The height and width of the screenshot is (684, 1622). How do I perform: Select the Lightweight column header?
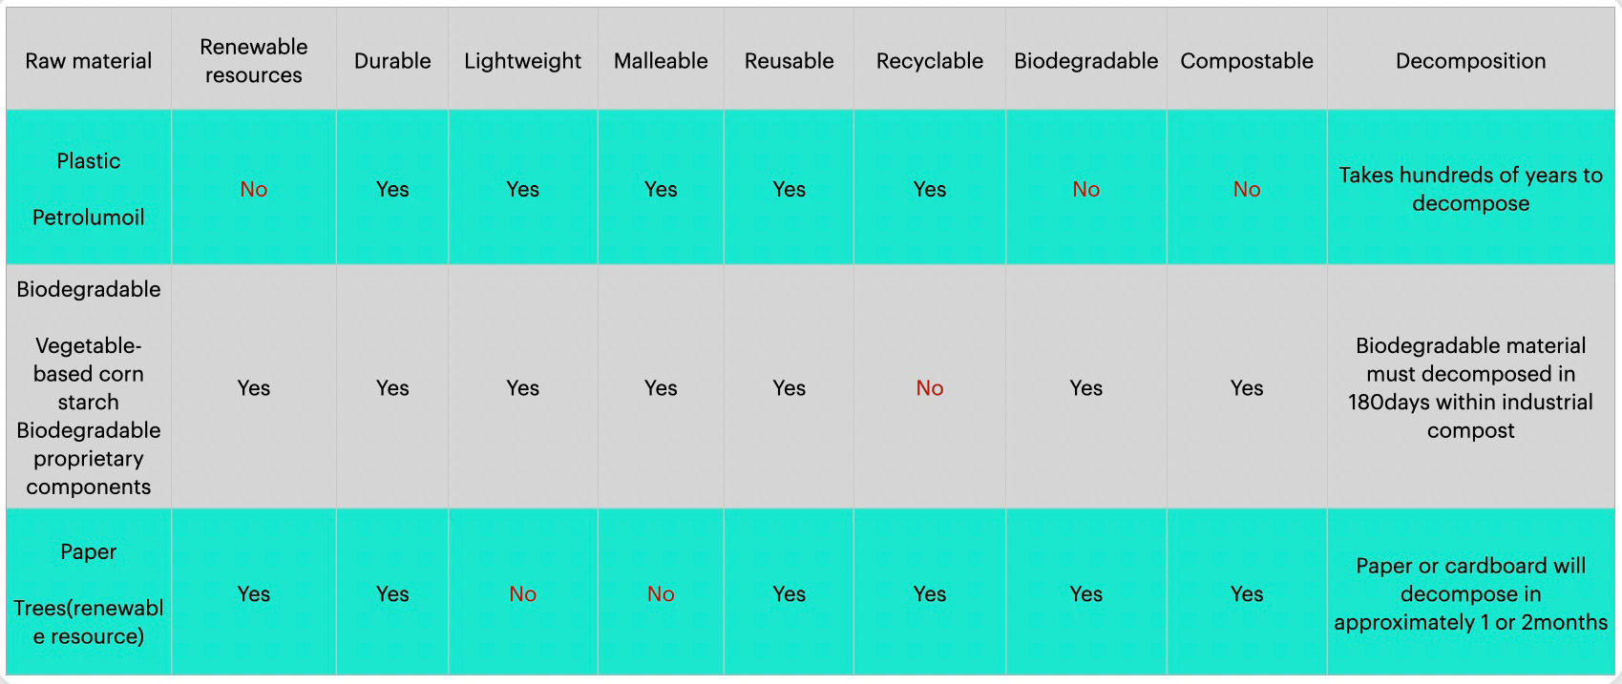pyautogui.click(x=523, y=60)
